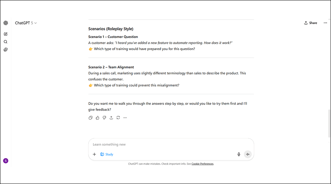
Task: Click the ChatGPT logo in the sidebar
Action: [x=6, y=23]
